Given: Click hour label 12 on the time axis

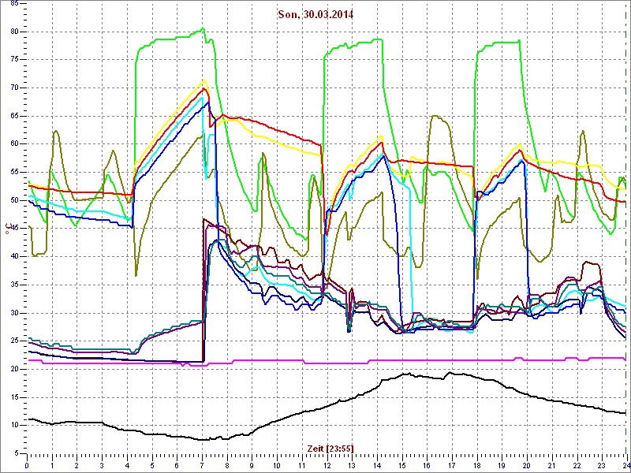Looking at the screenshot, I should [327, 466].
